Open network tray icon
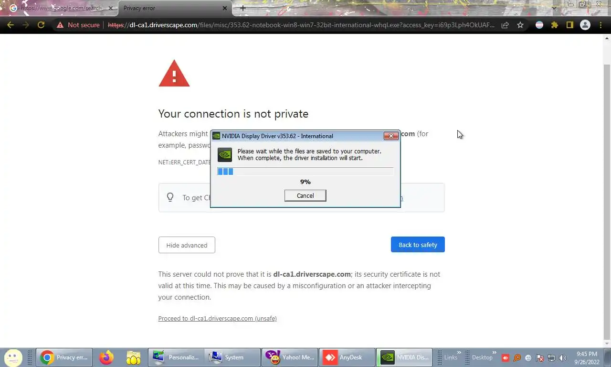611x367 pixels. point(551,357)
